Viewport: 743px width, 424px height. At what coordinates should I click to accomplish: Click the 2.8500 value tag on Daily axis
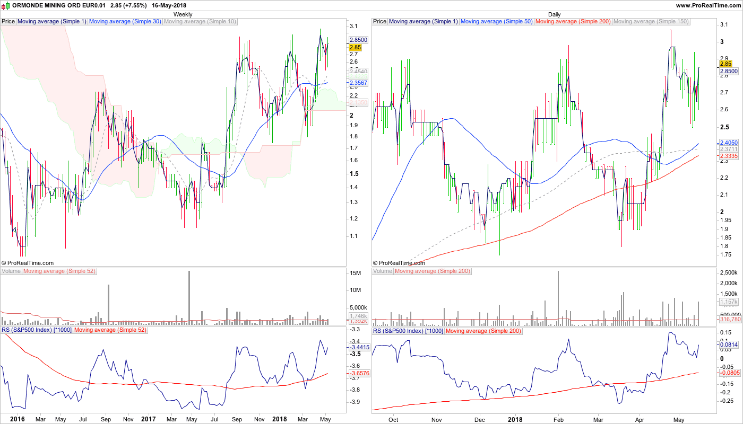[x=729, y=70]
